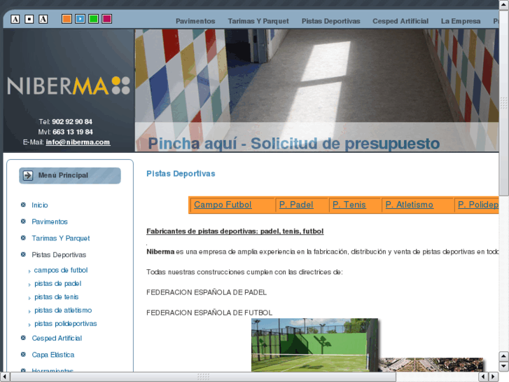
Task: Click 'Fabricantes de pistas deportivas' heading
Action: tap(235, 231)
